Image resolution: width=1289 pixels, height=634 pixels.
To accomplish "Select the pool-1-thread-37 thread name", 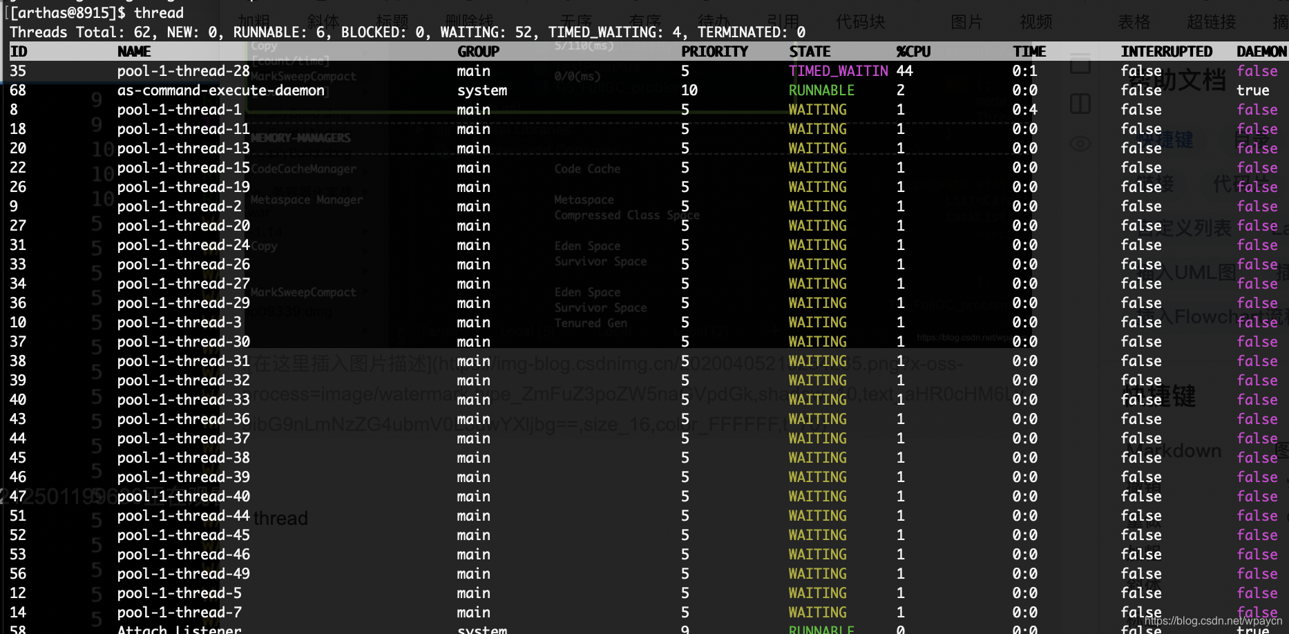I will (x=184, y=439).
